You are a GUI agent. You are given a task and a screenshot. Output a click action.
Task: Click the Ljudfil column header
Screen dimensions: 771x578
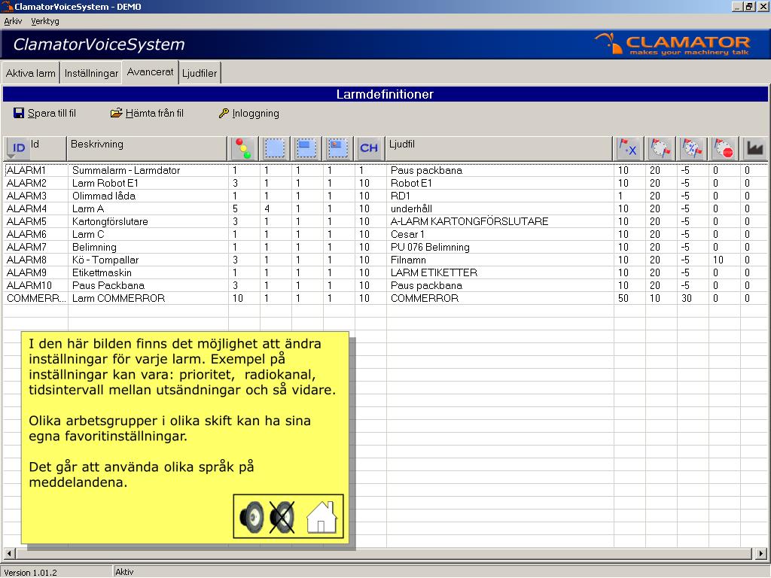[499, 148]
